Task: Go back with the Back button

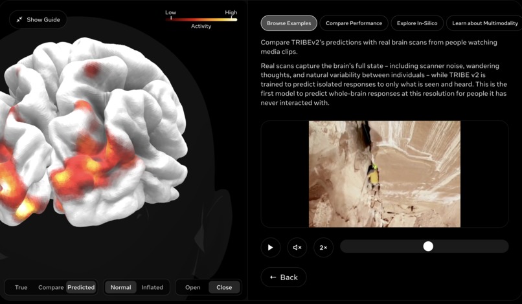Action: [284, 277]
